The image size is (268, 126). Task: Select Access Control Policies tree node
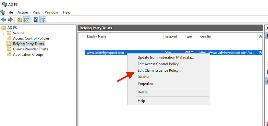pyautogui.click(x=31, y=38)
